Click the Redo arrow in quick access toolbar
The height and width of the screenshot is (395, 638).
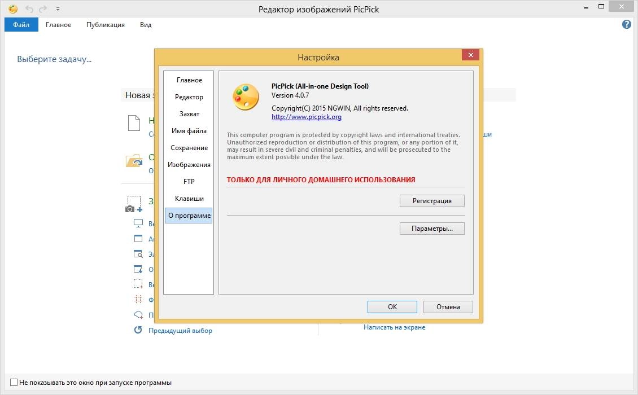[x=43, y=8]
